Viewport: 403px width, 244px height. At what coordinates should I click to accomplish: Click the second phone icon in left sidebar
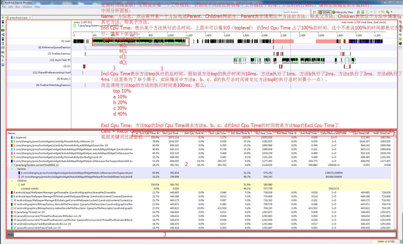pyautogui.click(x=3, y=39)
